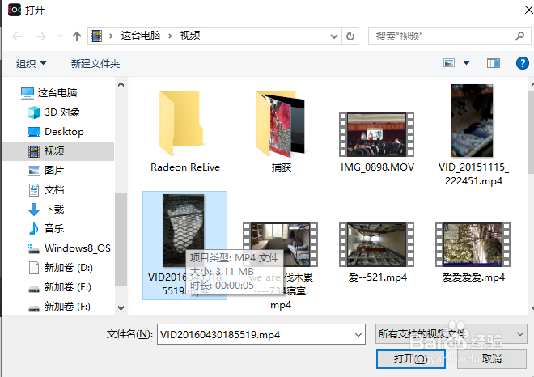Open 新加卷 (D:) drive
The height and width of the screenshot is (377, 534).
69,267
